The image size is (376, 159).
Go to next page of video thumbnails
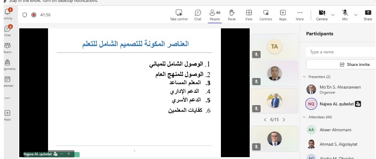point(284,120)
